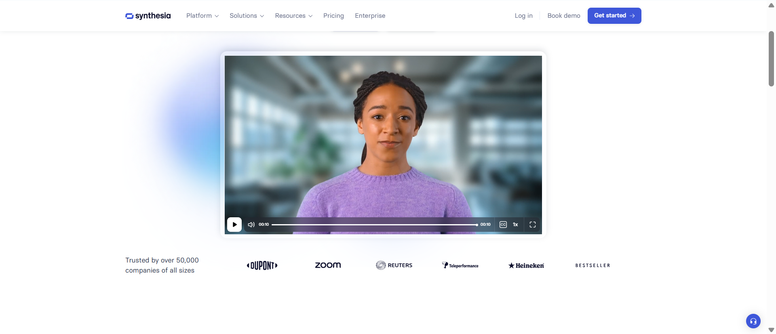Click the Teleperformance logo
The image size is (776, 334).
[x=460, y=265]
